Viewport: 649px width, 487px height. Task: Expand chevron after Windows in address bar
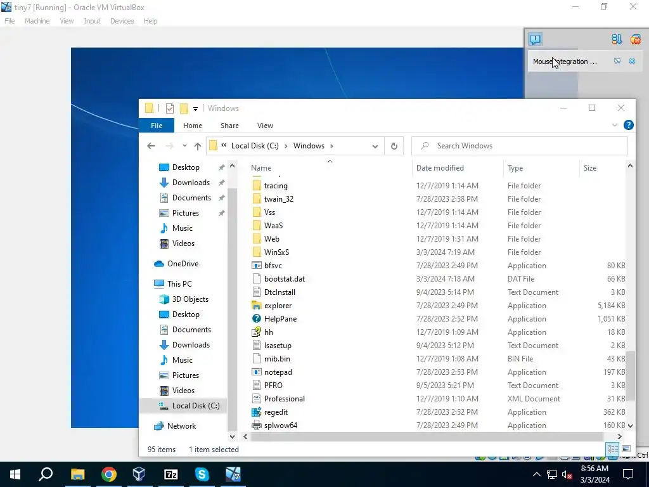point(331,146)
